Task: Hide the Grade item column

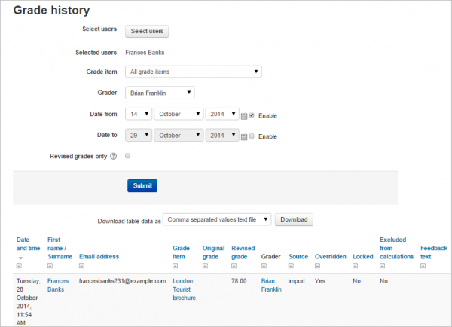Action: point(176,266)
